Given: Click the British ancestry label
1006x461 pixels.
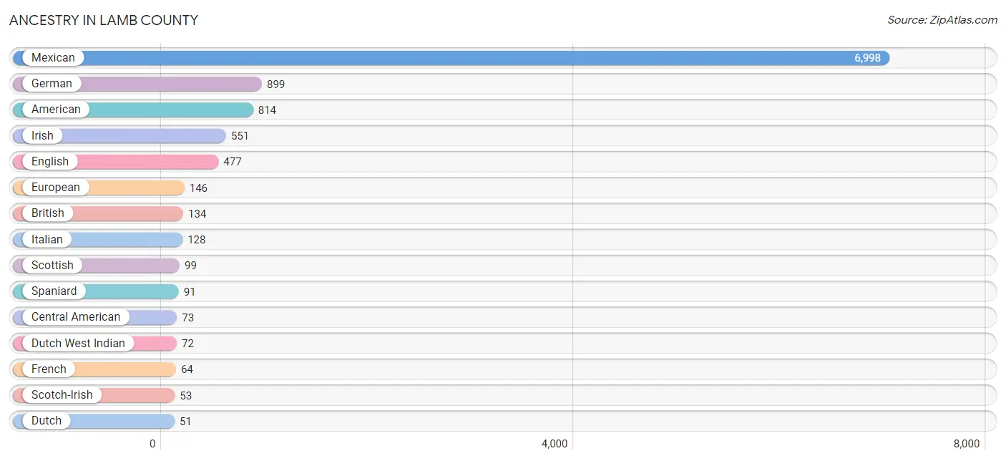Looking at the screenshot, I should pos(48,213).
